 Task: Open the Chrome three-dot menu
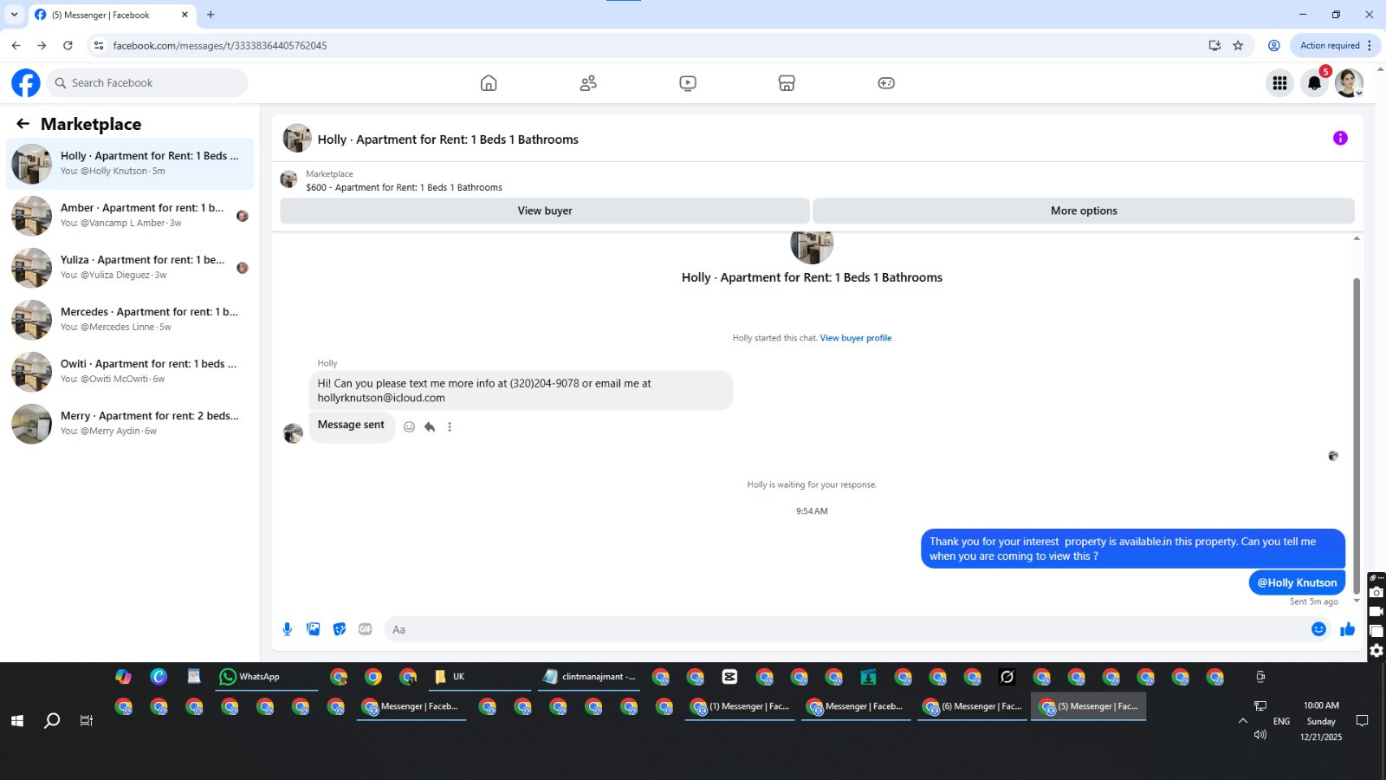tap(1370, 45)
